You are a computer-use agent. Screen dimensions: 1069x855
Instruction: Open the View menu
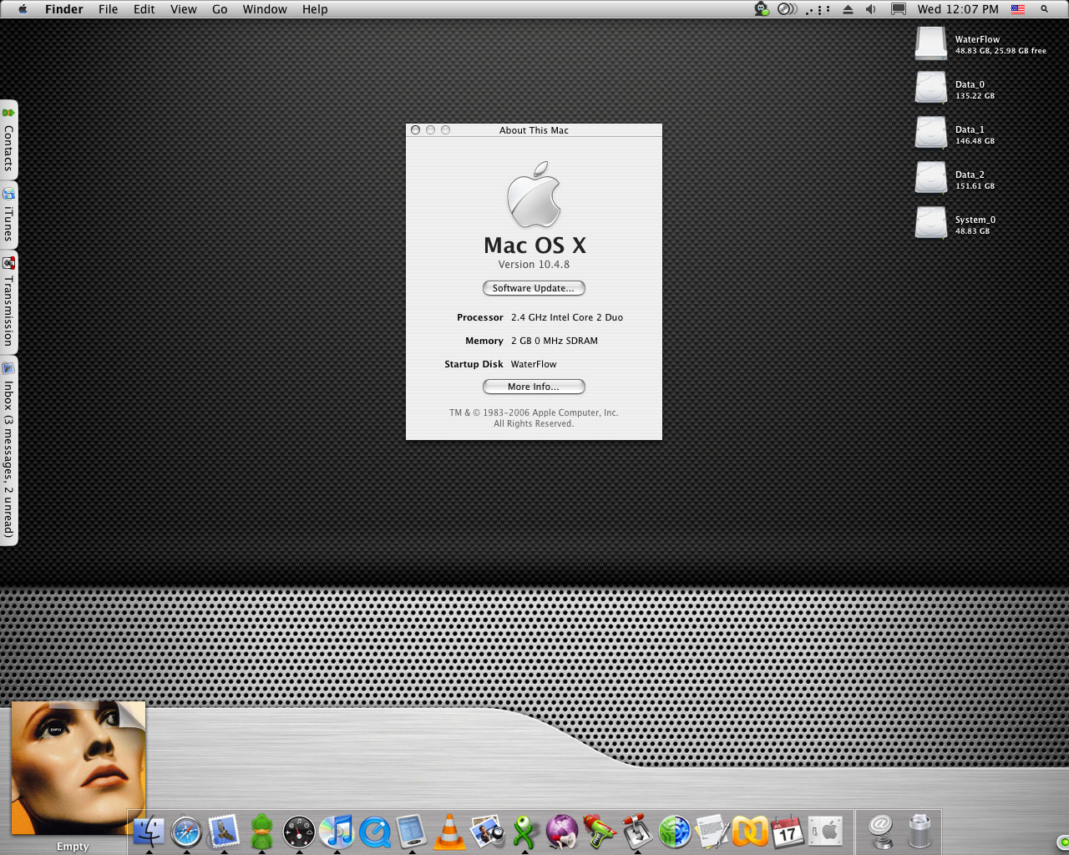tap(184, 9)
